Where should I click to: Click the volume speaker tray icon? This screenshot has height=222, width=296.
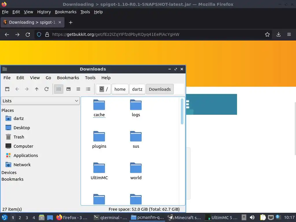(252, 218)
